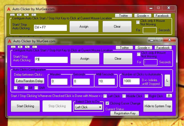This screenshot has width=184, height=126.
Task: Click the small R button after Right Click
Action: click(x=169, y=96)
